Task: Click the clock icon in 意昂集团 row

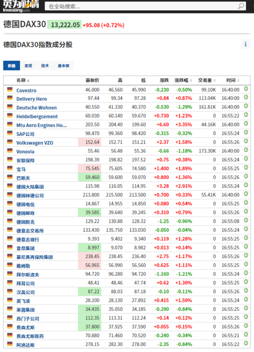Action: (246, 247)
